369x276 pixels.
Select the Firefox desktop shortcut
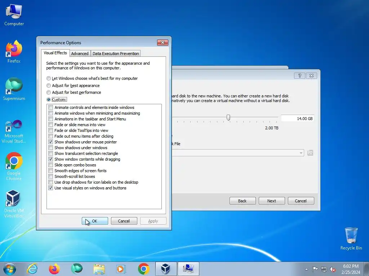pos(14,52)
